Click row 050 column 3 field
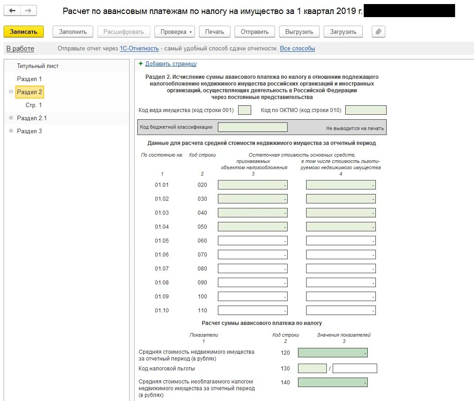 click(x=253, y=226)
